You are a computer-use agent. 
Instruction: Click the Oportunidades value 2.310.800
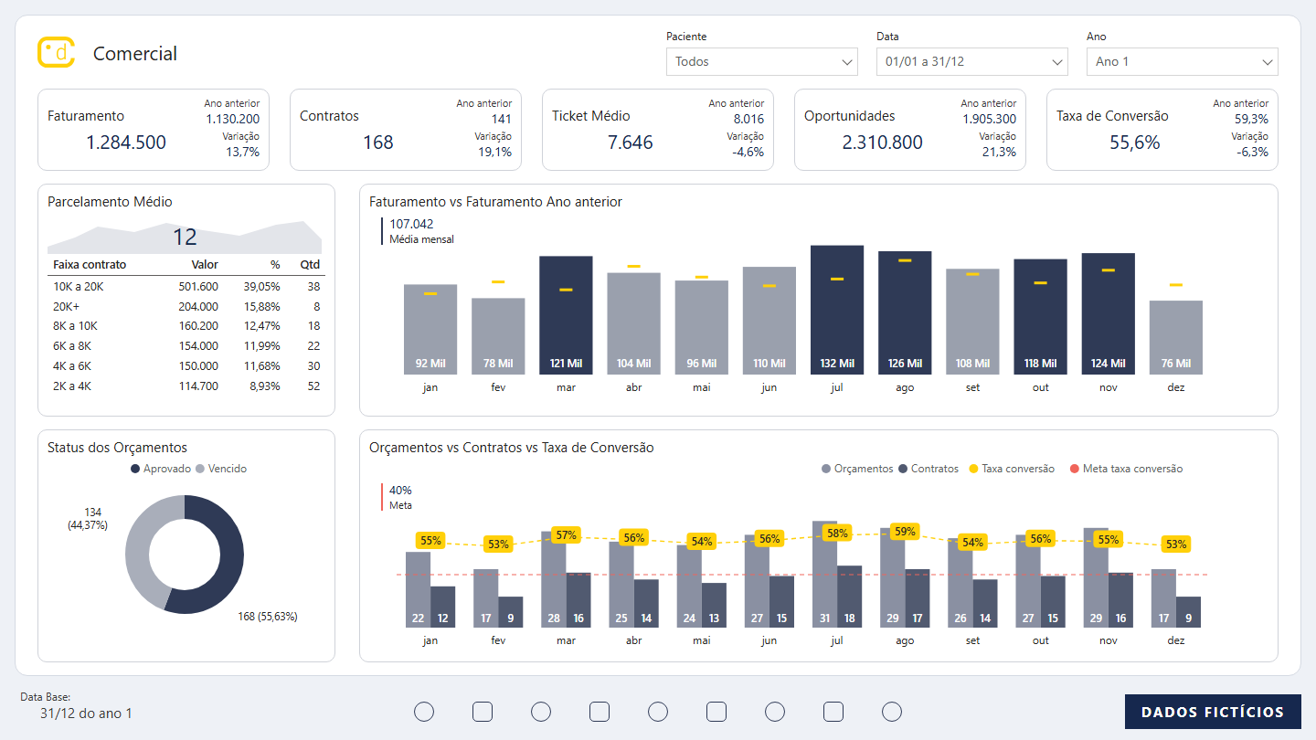(883, 143)
